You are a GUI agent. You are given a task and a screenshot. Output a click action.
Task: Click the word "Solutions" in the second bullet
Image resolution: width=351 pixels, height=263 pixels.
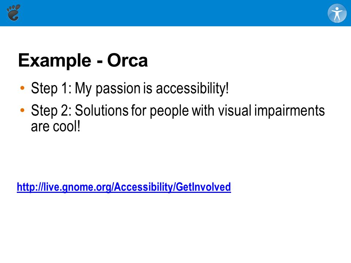point(102,110)
